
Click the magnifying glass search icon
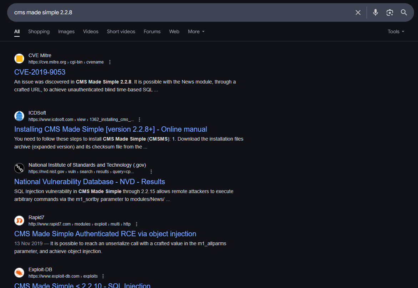point(404,12)
